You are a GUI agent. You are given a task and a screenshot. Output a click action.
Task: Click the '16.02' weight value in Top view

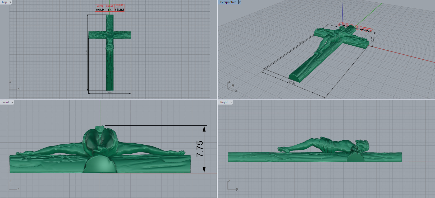(119, 10)
